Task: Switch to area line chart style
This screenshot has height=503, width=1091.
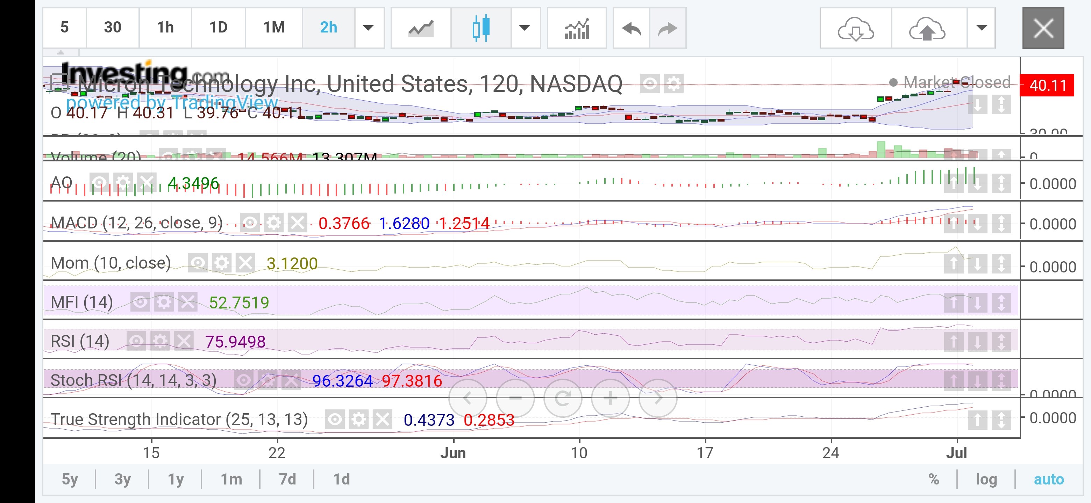Action: [421, 28]
